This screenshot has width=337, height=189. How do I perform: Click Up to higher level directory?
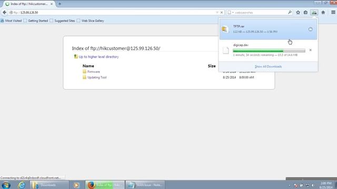pyautogui.click(x=98, y=57)
